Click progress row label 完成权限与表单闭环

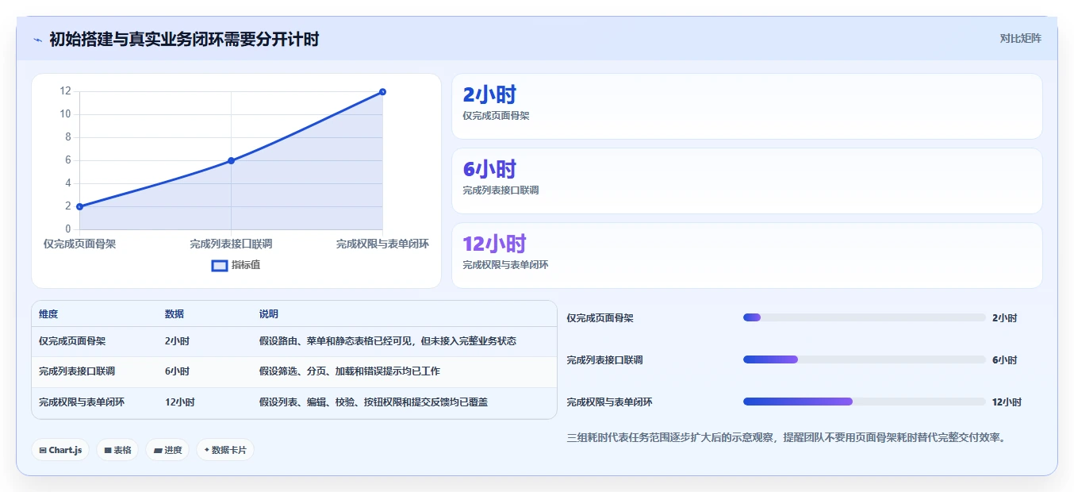click(x=610, y=402)
